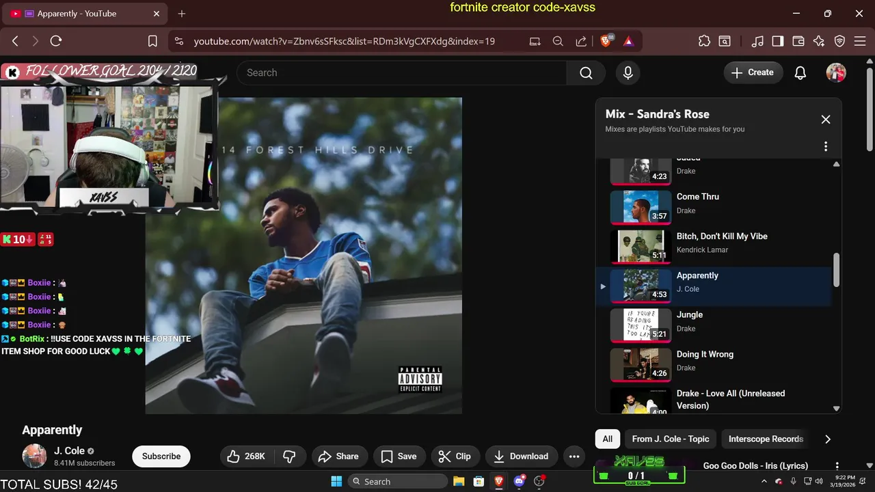Open Goo Goo Dolls - Iris (Lyrics) video
The width and height of the screenshot is (875, 492).
coord(755,466)
